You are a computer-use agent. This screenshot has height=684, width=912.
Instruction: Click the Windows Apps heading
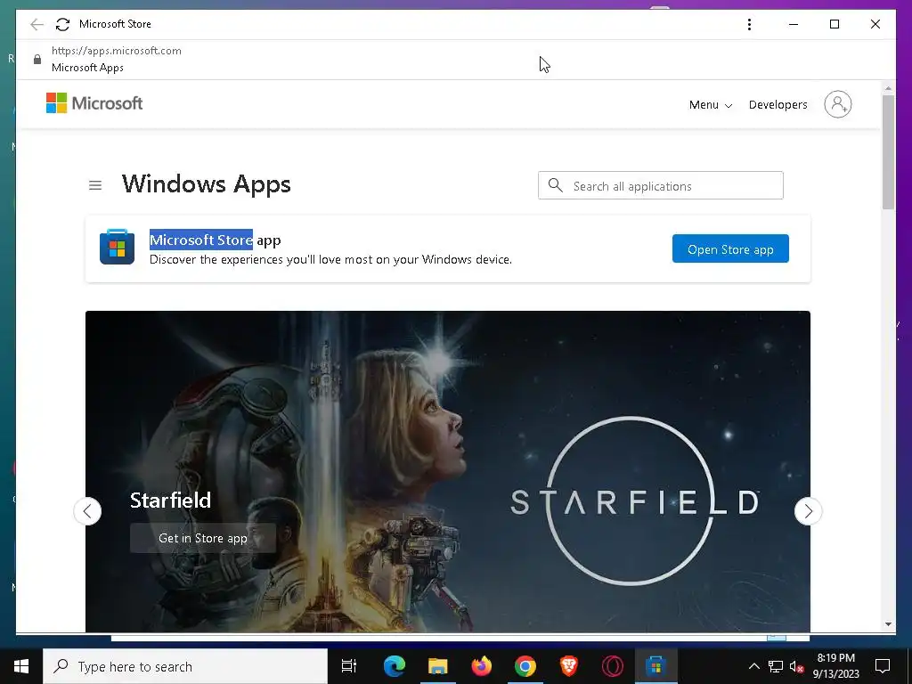(206, 184)
